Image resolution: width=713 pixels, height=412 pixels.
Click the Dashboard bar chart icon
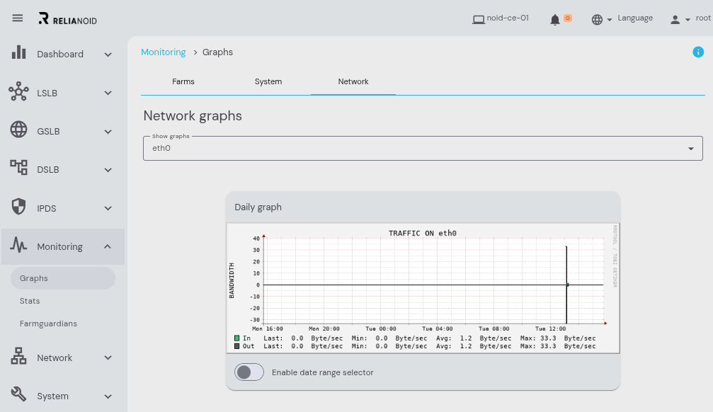pyautogui.click(x=18, y=52)
